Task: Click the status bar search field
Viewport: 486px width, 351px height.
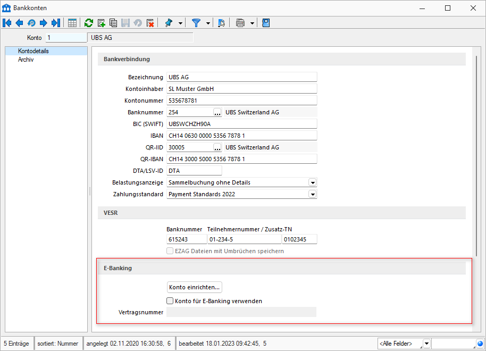Action: point(454,344)
